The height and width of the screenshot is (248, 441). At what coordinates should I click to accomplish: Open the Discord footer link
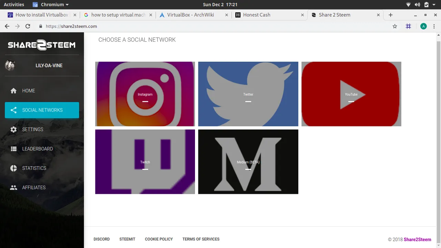pyautogui.click(x=102, y=239)
